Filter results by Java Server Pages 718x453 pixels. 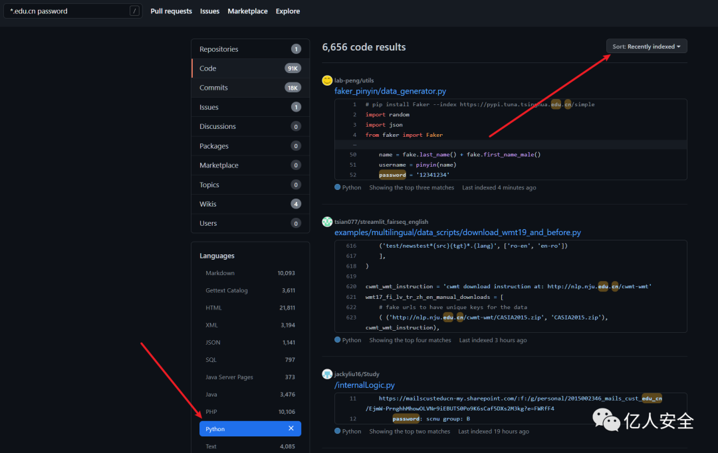[x=250, y=377]
